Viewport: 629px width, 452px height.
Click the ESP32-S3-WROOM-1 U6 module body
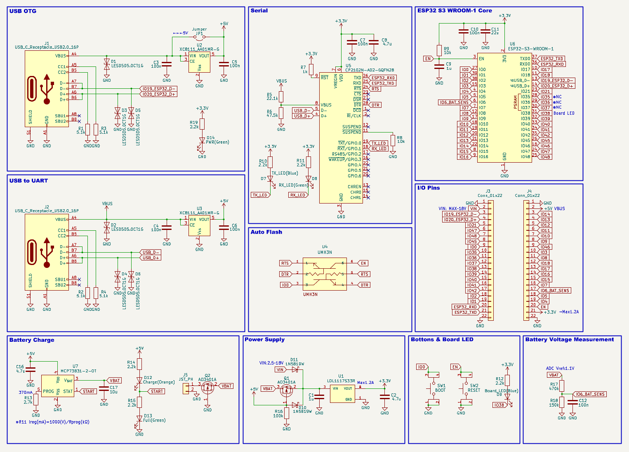504,107
